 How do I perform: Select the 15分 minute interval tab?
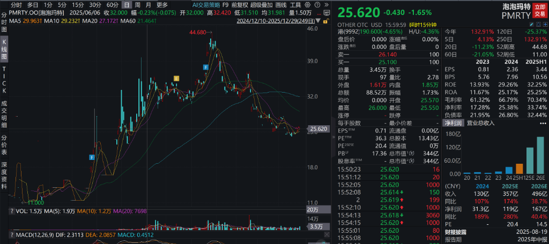tap(79, 4)
